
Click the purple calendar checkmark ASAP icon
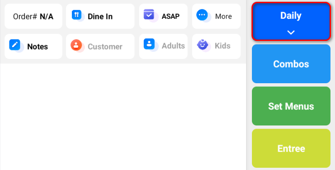pyautogui.click(x=149, y=14)
